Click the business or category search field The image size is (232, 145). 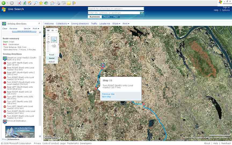point(116,9)
